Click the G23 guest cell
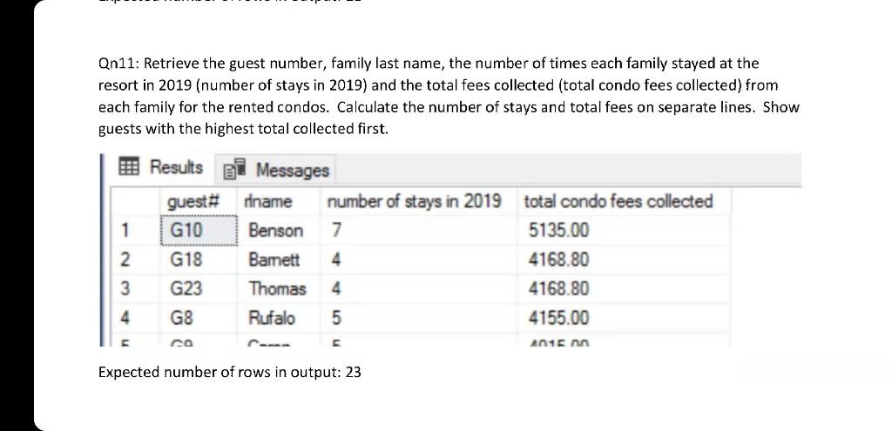This screenshot has height=431, width=892. click(x=199, y=289)
